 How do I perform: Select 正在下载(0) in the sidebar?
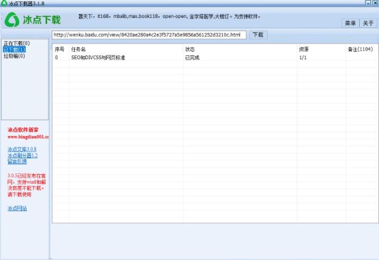(17, 43)
